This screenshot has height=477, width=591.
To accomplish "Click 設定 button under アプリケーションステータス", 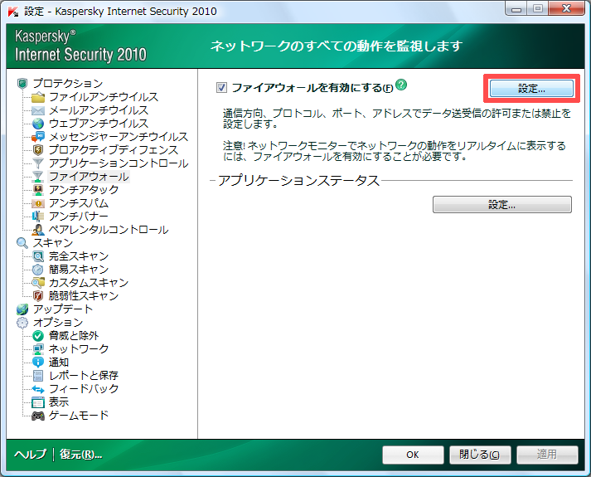I will tap(501, 204).
